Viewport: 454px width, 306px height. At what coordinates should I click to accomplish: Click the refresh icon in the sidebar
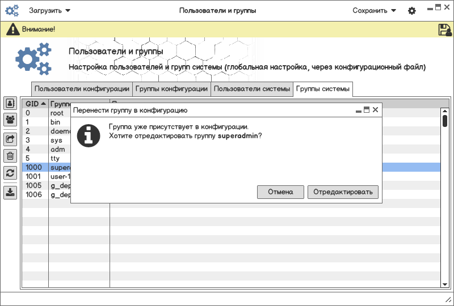pyautogui.click(x=10, y=173)
